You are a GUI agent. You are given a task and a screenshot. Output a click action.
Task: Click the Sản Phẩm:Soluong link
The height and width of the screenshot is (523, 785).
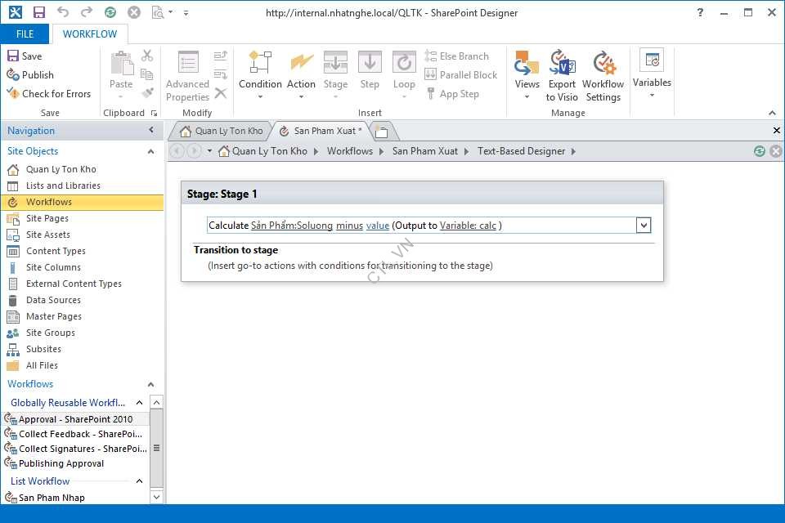click(291, 226)
